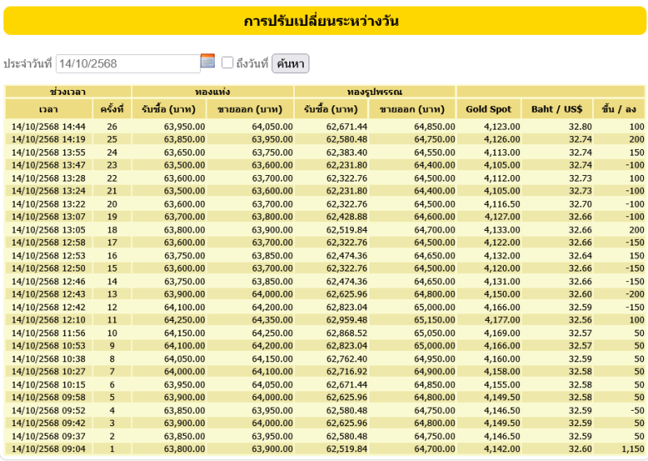The width and height of the screenshot is (648, 461).
Task: Click the ช่วงเวลา group header
Action: 68,92
